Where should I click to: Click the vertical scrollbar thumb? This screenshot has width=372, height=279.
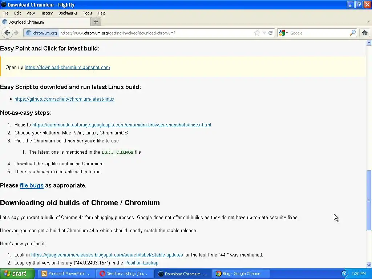(x=369, y=201)
